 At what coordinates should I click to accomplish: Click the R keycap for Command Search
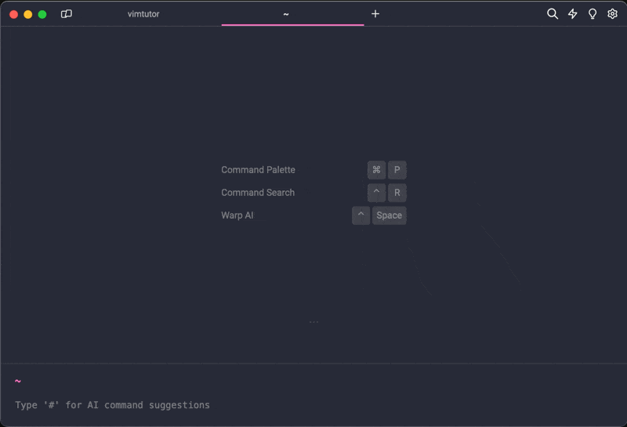[397, 193]
